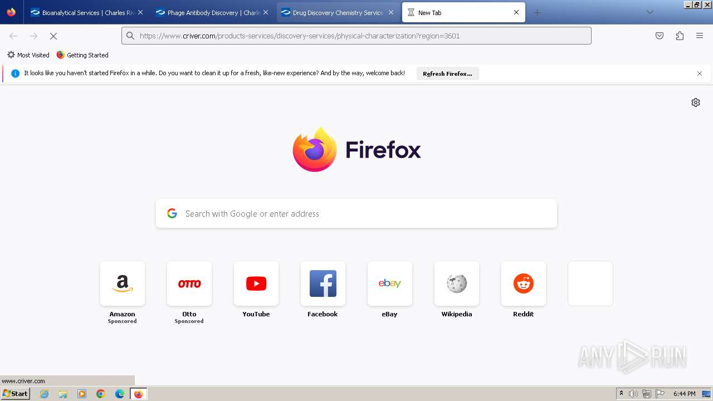The height and width of the screenshot is (401, 713).
Task: Open the Windows Start menu
Action: click(x=16, y=394)
